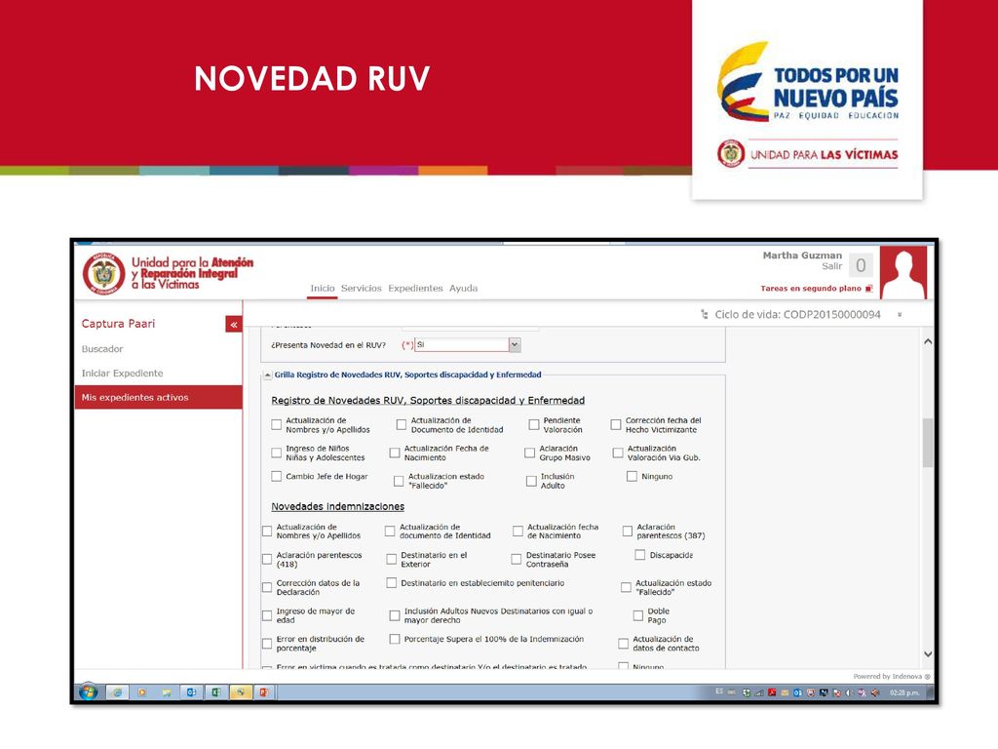Check Actualización de datos de contacto
This screenshot has height=749, width=998.
623,644
